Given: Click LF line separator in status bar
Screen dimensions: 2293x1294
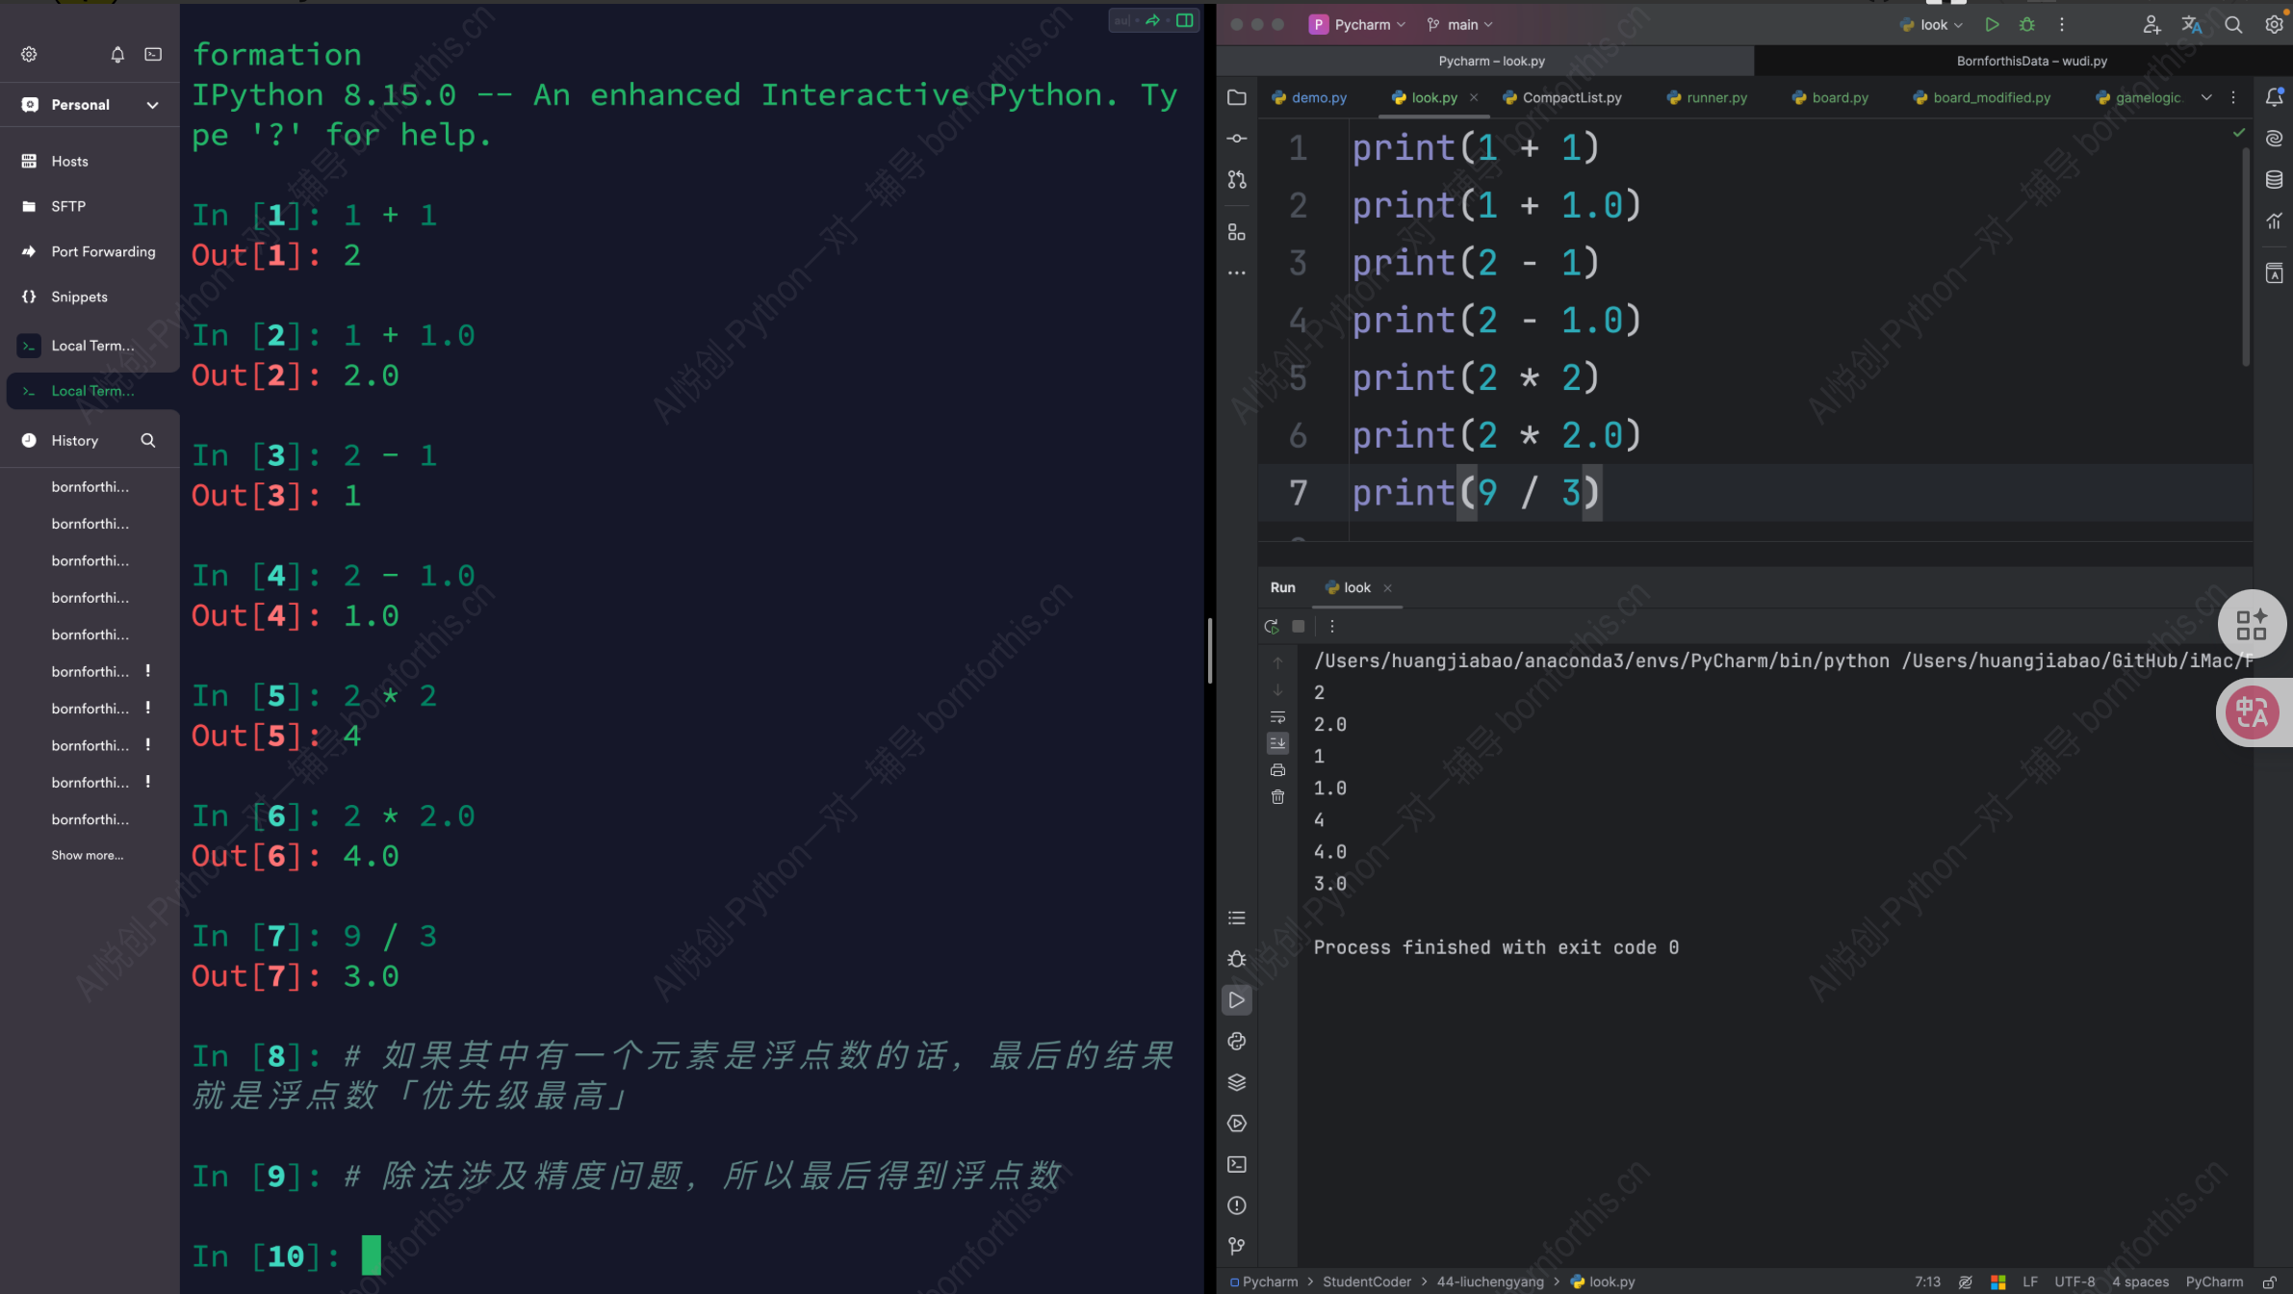Looking at the screenshot, I should pos(2030,1281).
